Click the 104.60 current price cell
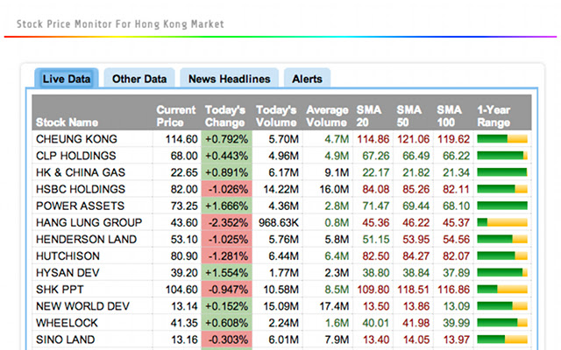Image resolution: width=561 pixels, height=350 pixels. click(177, 290)
